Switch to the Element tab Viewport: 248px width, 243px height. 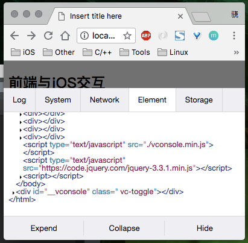(x=152, y=100)
